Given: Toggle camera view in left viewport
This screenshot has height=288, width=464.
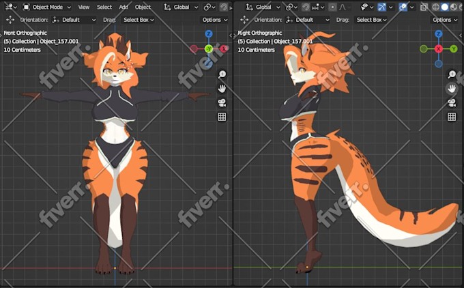Looking at the screenshot, I should 222,102.
